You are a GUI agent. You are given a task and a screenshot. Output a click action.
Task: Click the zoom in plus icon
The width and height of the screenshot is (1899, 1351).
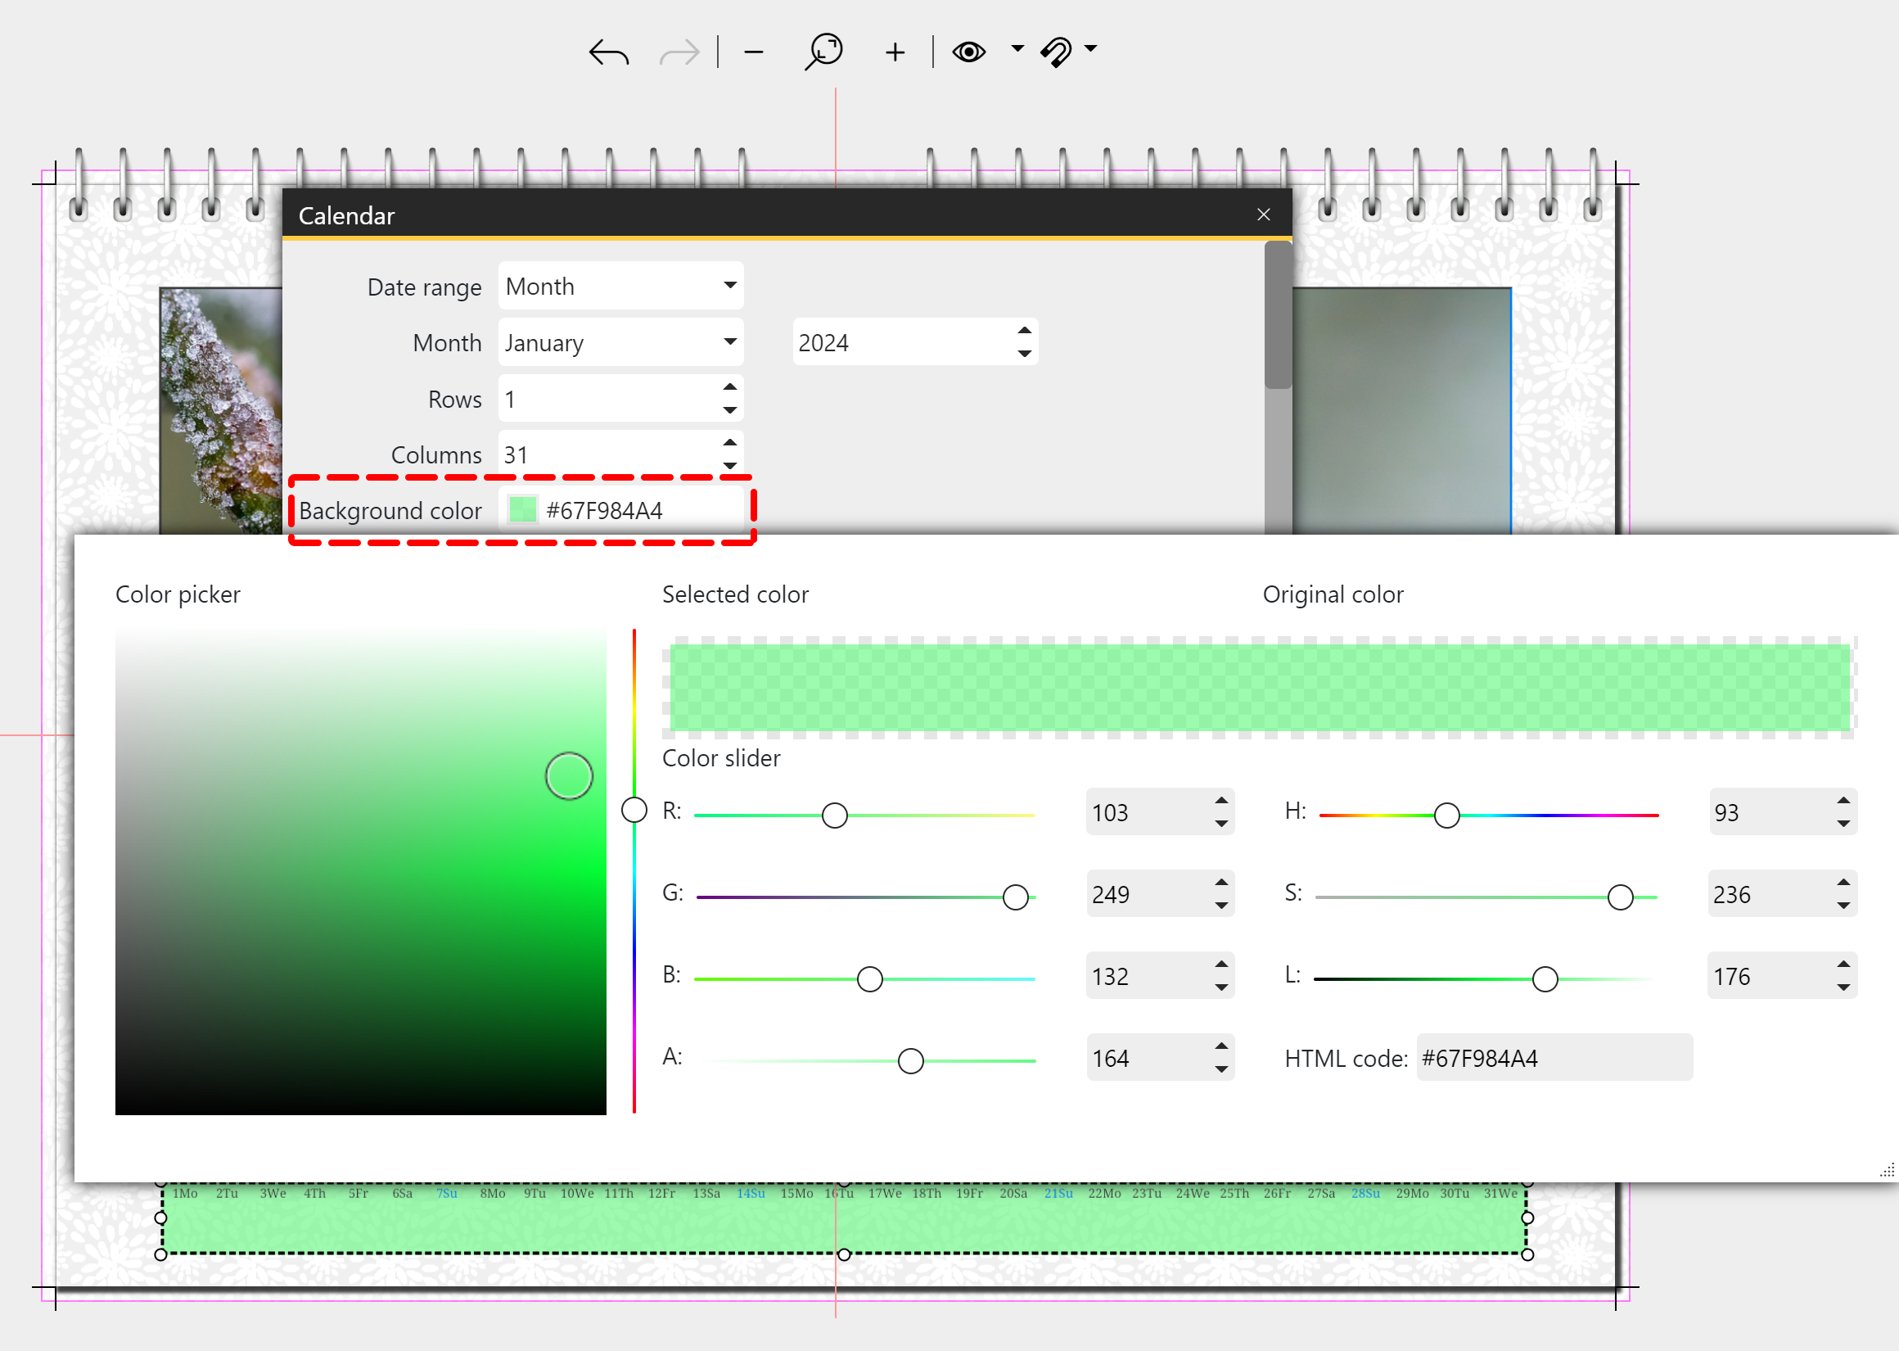pos(895,52)
